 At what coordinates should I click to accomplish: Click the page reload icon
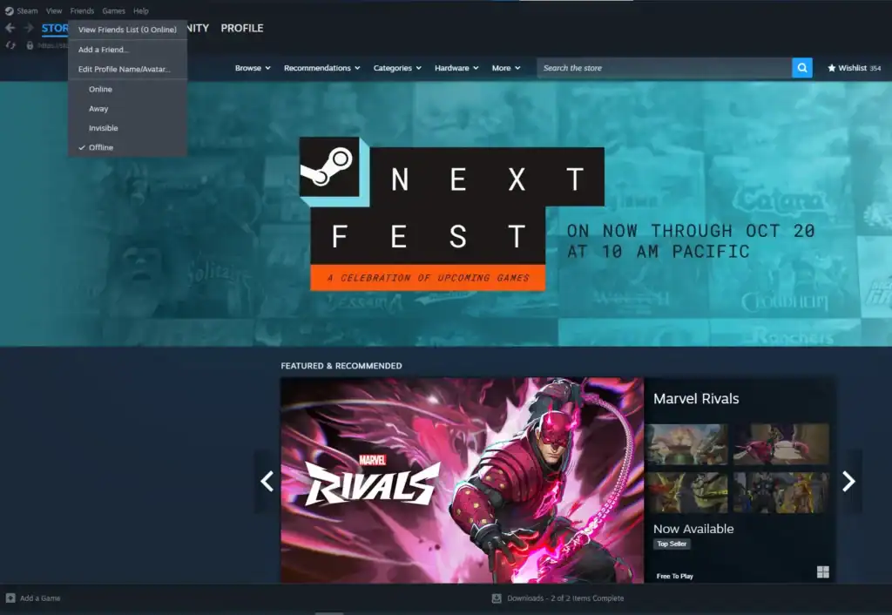click(10, 45)
